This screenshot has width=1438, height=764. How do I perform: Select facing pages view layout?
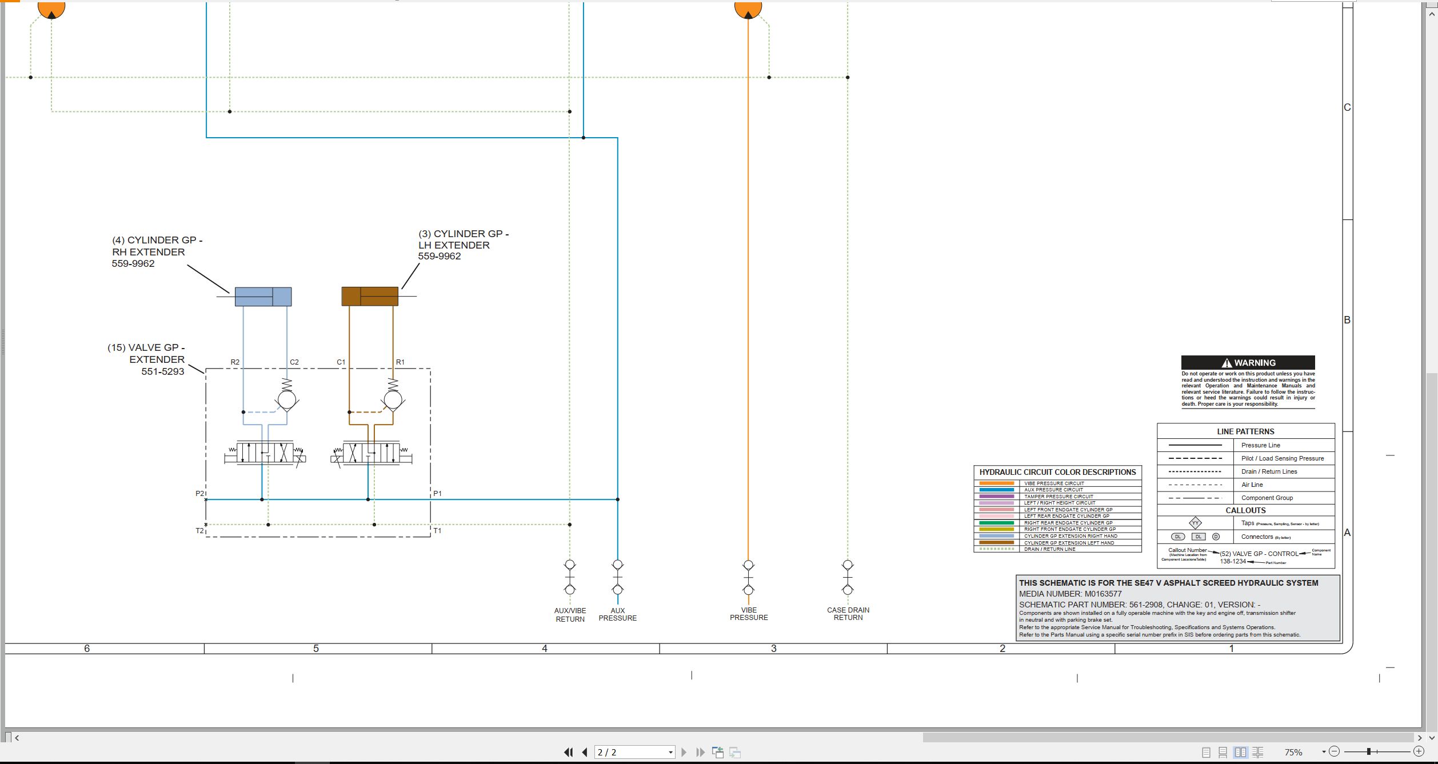(1240, 752)
